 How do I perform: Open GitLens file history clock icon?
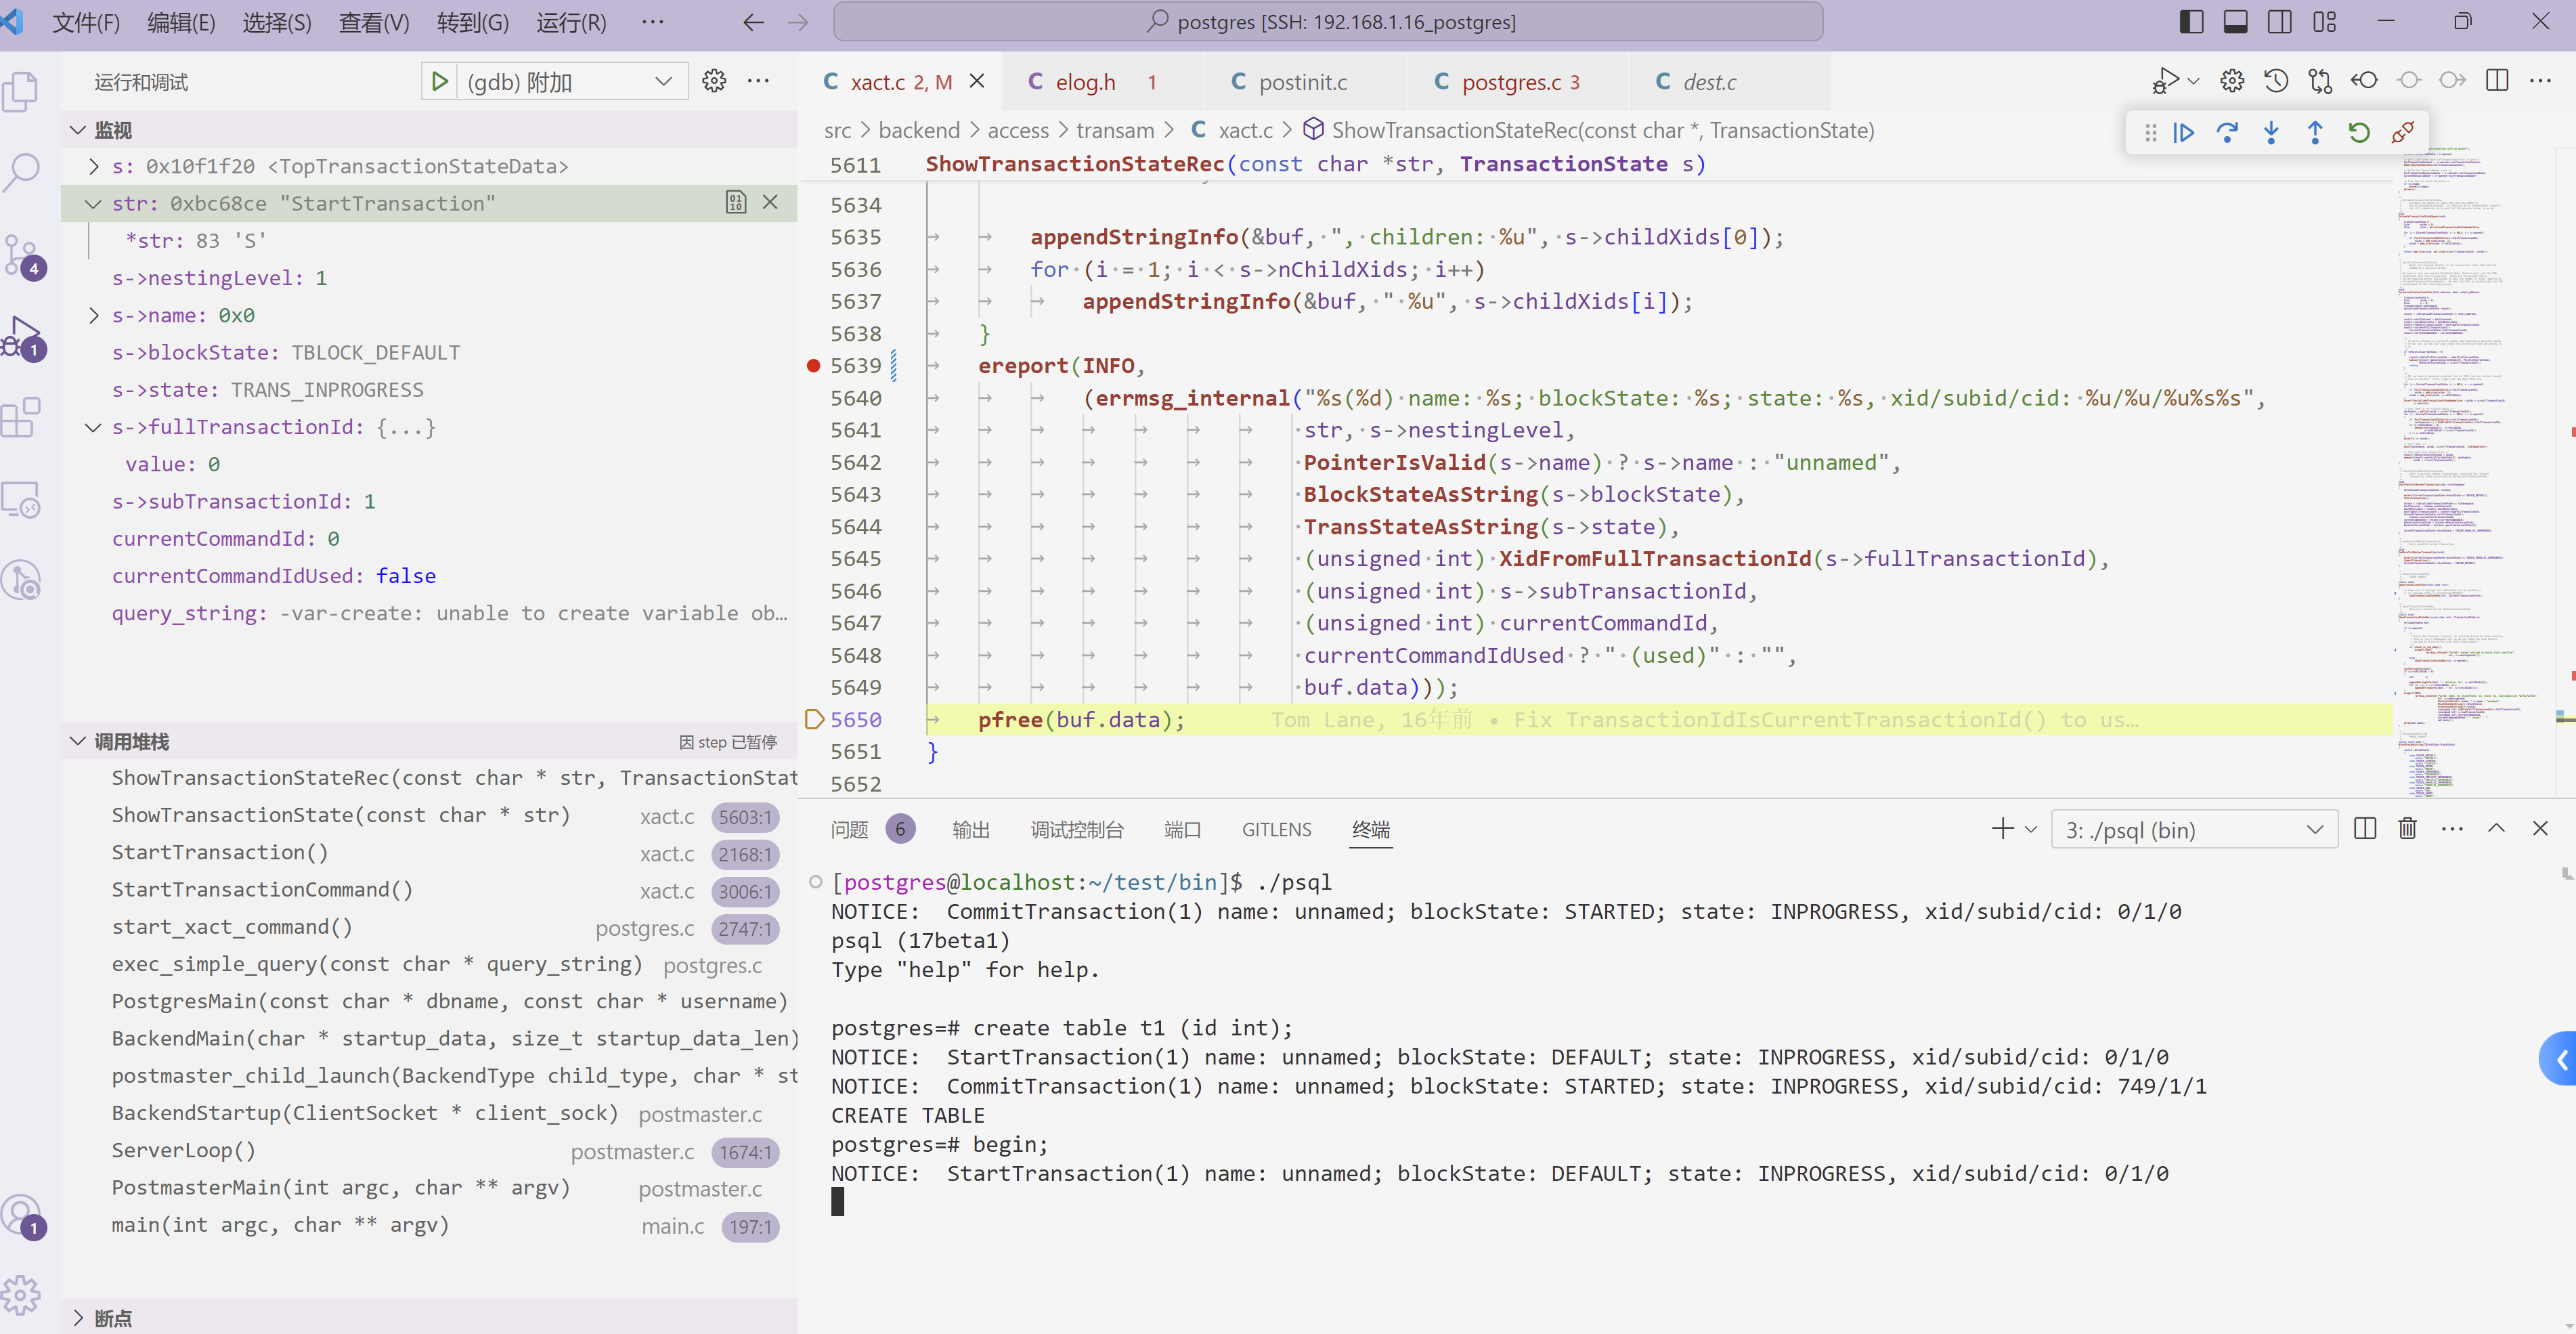tap(2277, 81)
